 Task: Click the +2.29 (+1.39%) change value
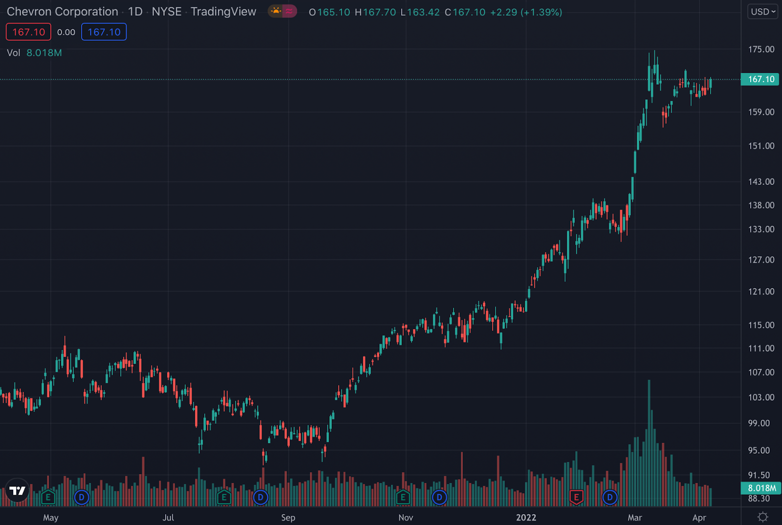point(526,12)
